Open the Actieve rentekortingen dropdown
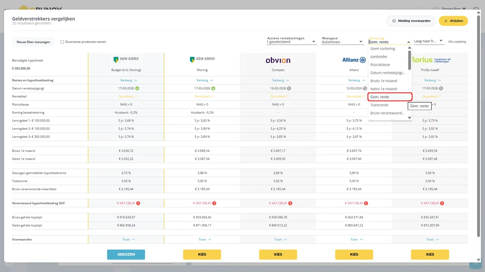 coord(291,42)
